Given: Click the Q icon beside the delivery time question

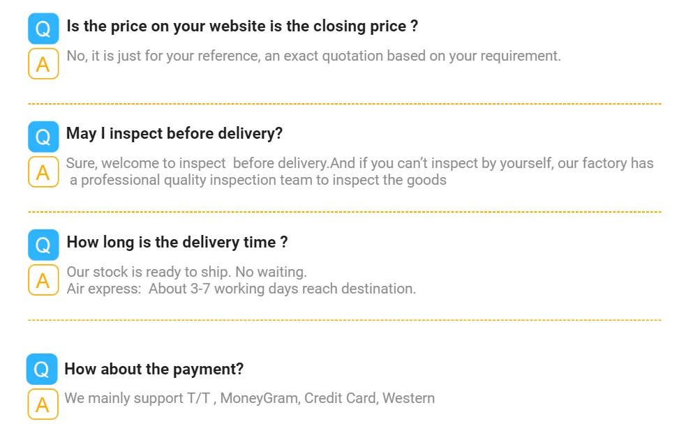Looking at the screenshot, I should point(43,245).
